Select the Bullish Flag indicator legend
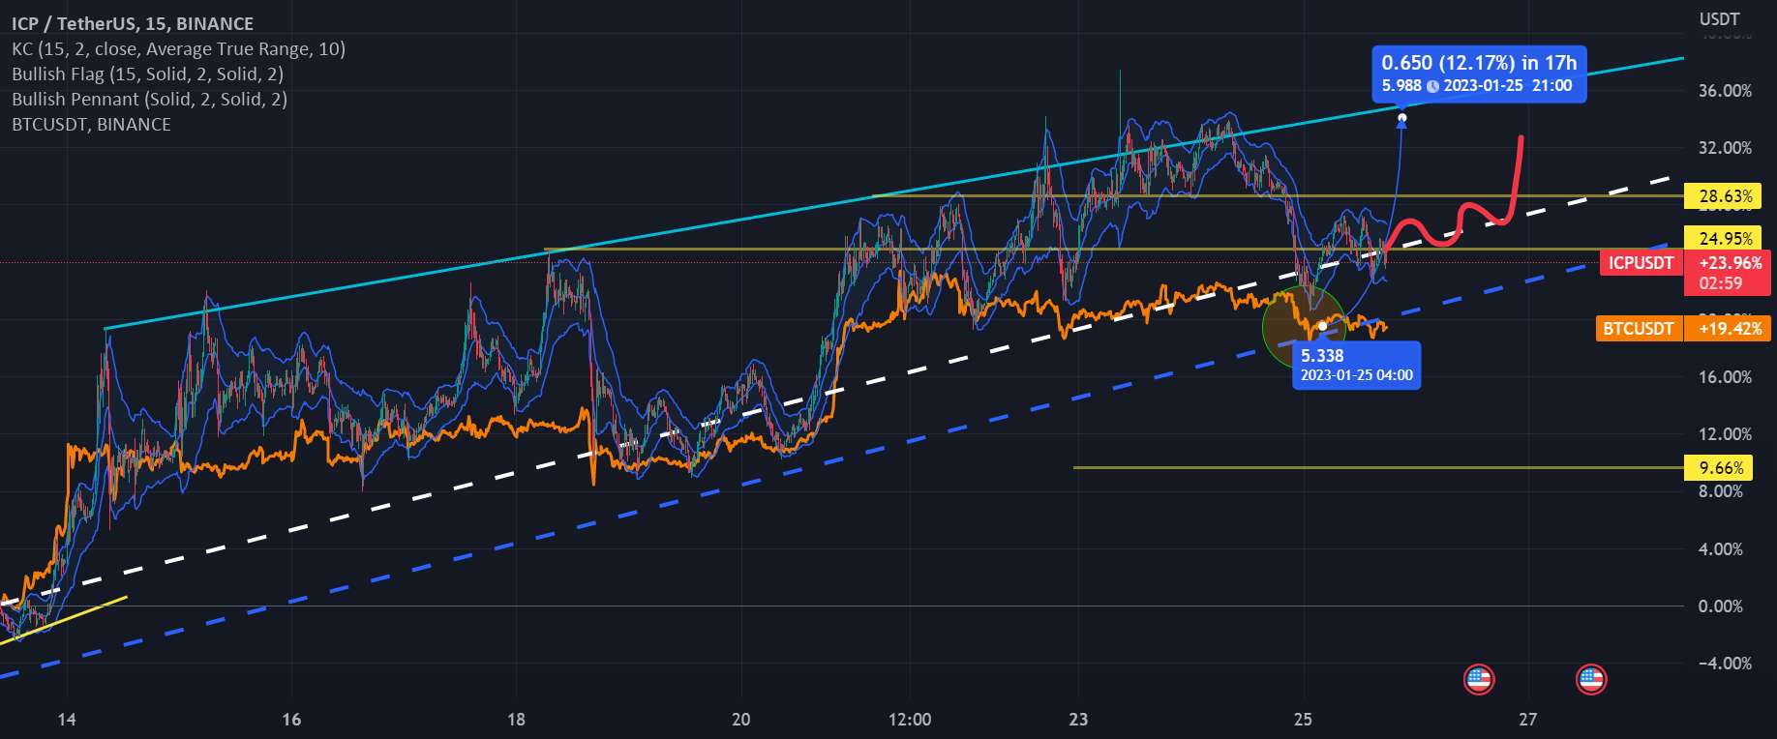This screenshot has width=1777, height=739. click(147, 74)
